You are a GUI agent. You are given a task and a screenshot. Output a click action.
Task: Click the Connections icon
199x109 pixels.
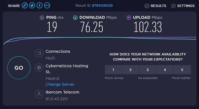coord(39,53)
